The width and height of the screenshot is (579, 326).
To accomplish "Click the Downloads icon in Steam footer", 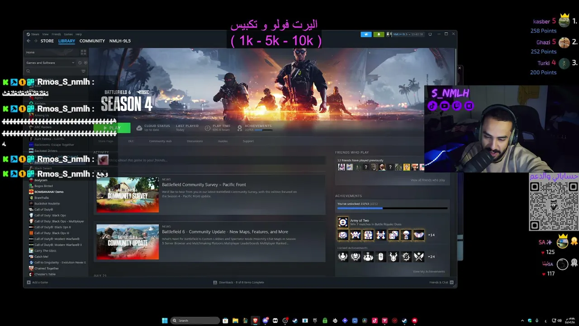I will pos(215,282).
